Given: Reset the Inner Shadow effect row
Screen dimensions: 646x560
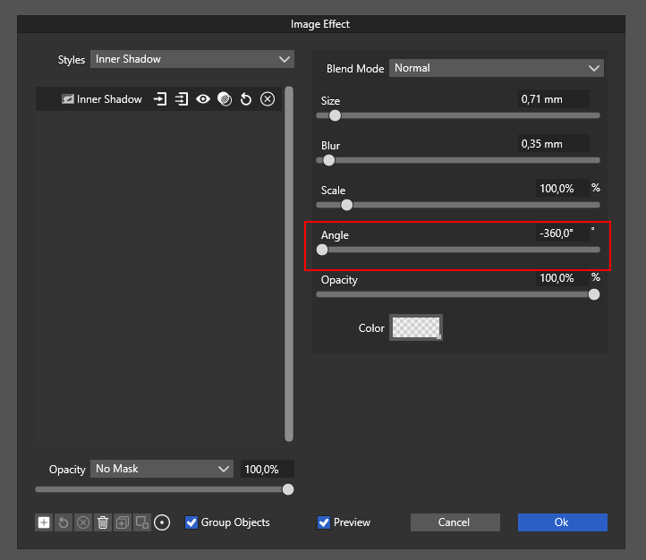Looking at the screenshot, I should pos(246,99).
